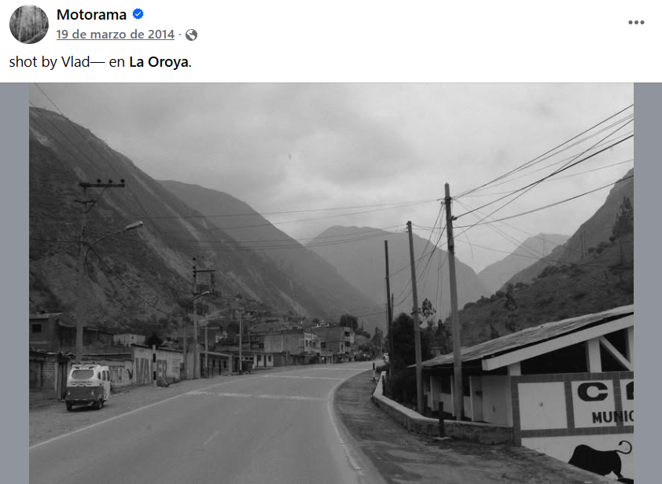Click the mototaxi parked in the photo
662x484 pixels.
pos(88,387)
